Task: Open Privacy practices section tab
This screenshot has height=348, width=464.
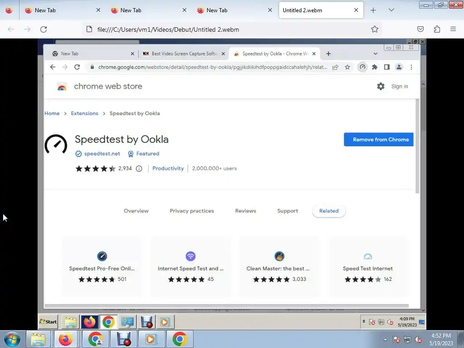Action: 192,211
